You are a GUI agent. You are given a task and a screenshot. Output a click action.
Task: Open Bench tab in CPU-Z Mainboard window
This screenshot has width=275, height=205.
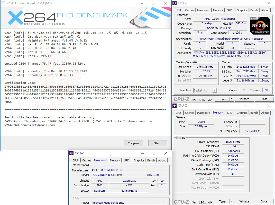tap(151, 160)
